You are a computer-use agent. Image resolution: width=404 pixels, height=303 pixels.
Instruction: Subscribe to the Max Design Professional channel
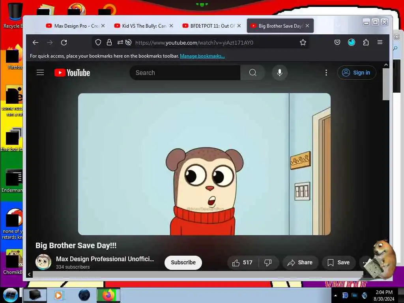point(183,262)
